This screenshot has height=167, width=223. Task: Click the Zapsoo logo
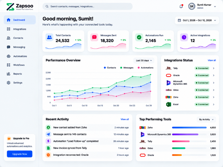[20, 7]
